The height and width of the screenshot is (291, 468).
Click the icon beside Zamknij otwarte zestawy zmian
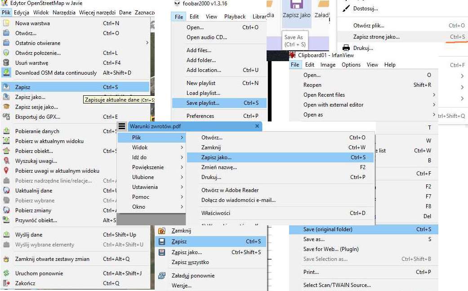click(6, 259)
